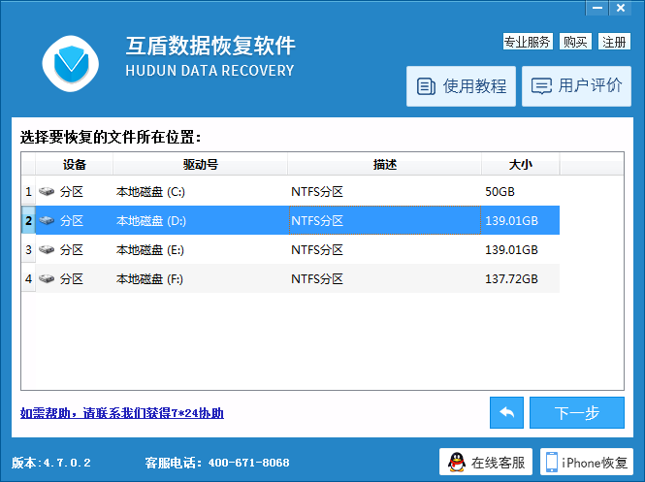Open 在线客服 online support
This screenshot has height=482, width=645.
click(x=486, y=463)
